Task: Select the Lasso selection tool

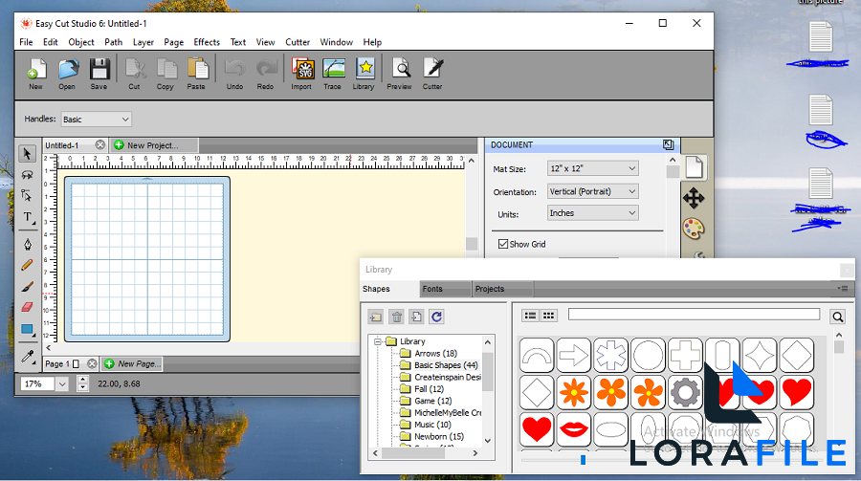Action: tap(27, 175)
